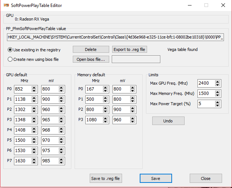Increase Memory P2 MHz with up arrow
232x188 pixels.
[x=106, y=108]
